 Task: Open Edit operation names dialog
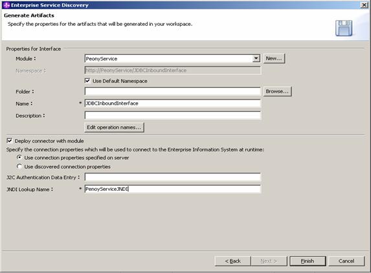click(114, 127)
